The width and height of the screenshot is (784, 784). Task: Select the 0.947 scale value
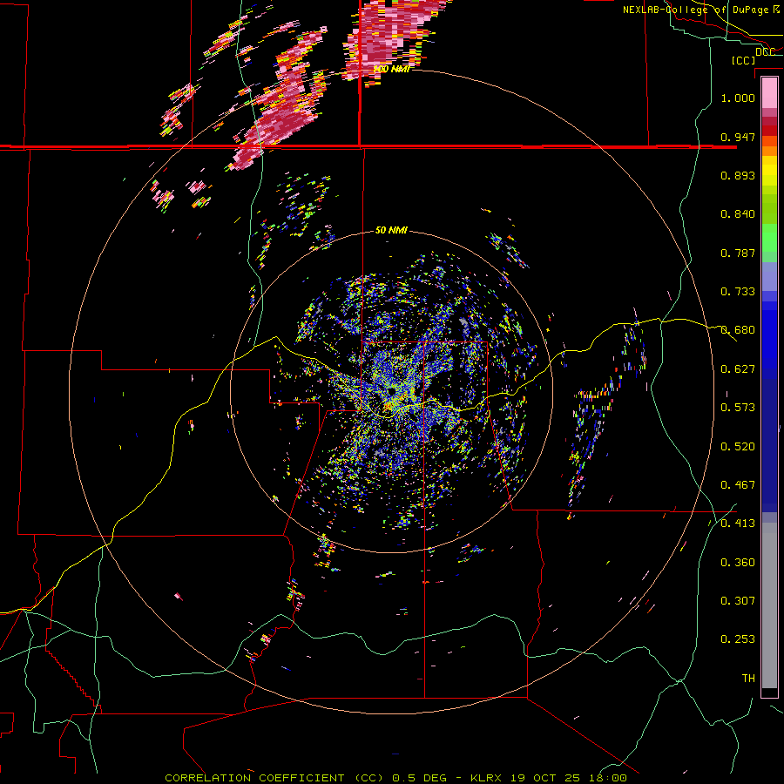coord(738,137)
